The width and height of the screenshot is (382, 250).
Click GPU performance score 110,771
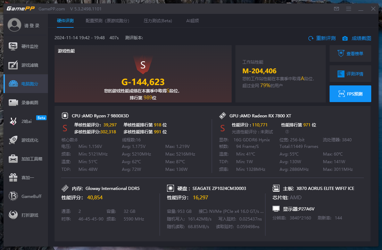coord(260,125)
